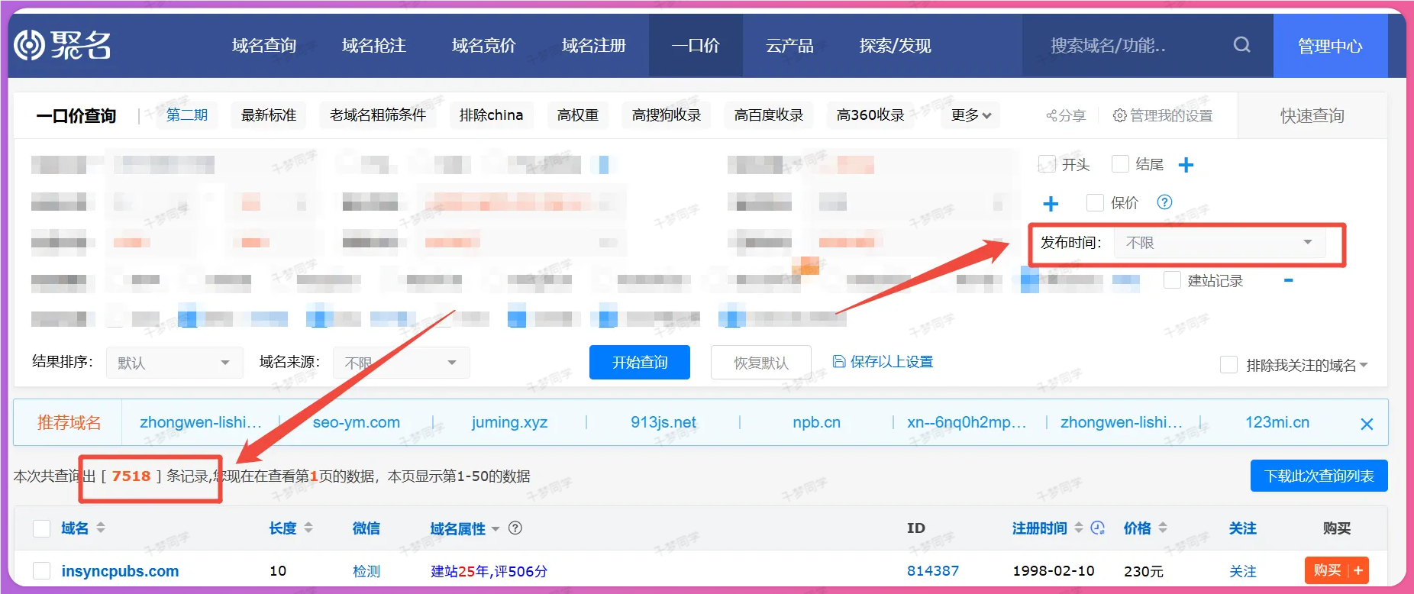
Task: Open 域名查询 nav menu
Action: [x=264, y=46]
